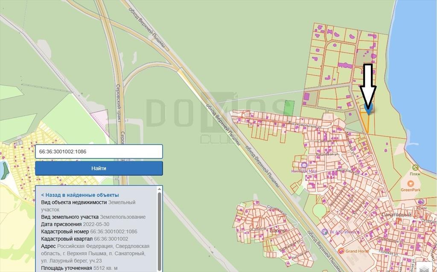Click the Найти search button
This screenshot has width=437, height=272.
point(99,168)
